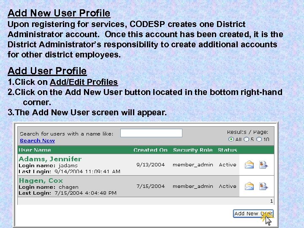Click the User Name column header
304x228 pixels.
[35, 150]
